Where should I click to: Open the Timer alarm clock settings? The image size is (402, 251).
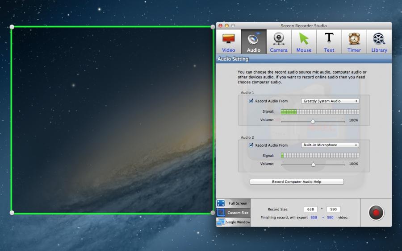(354, 42)
